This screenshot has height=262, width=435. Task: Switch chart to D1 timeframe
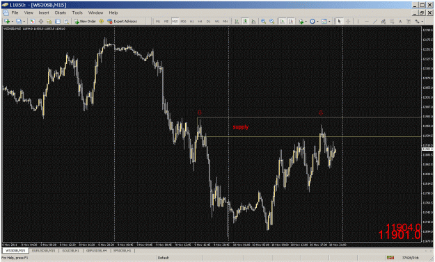pyautogui.click(x=208, y=22)
